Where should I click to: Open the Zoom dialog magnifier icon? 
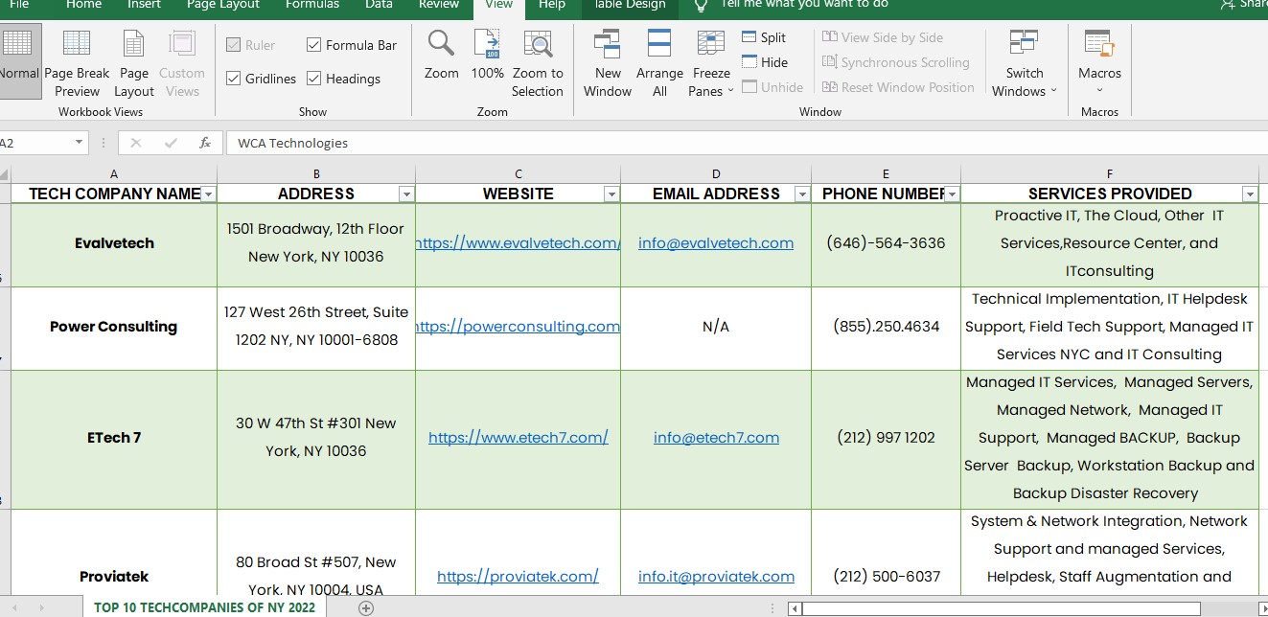point(441,44)
